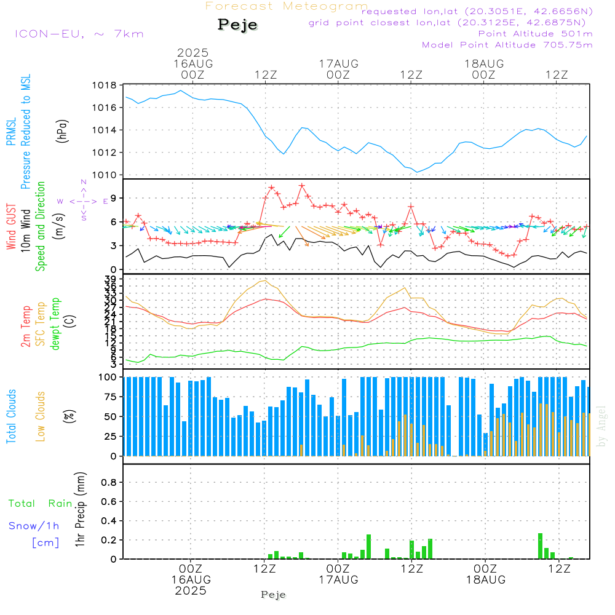Click the 'Wind GUST' red label
This screenshot has height=615, width=615.
coord(11,227)
